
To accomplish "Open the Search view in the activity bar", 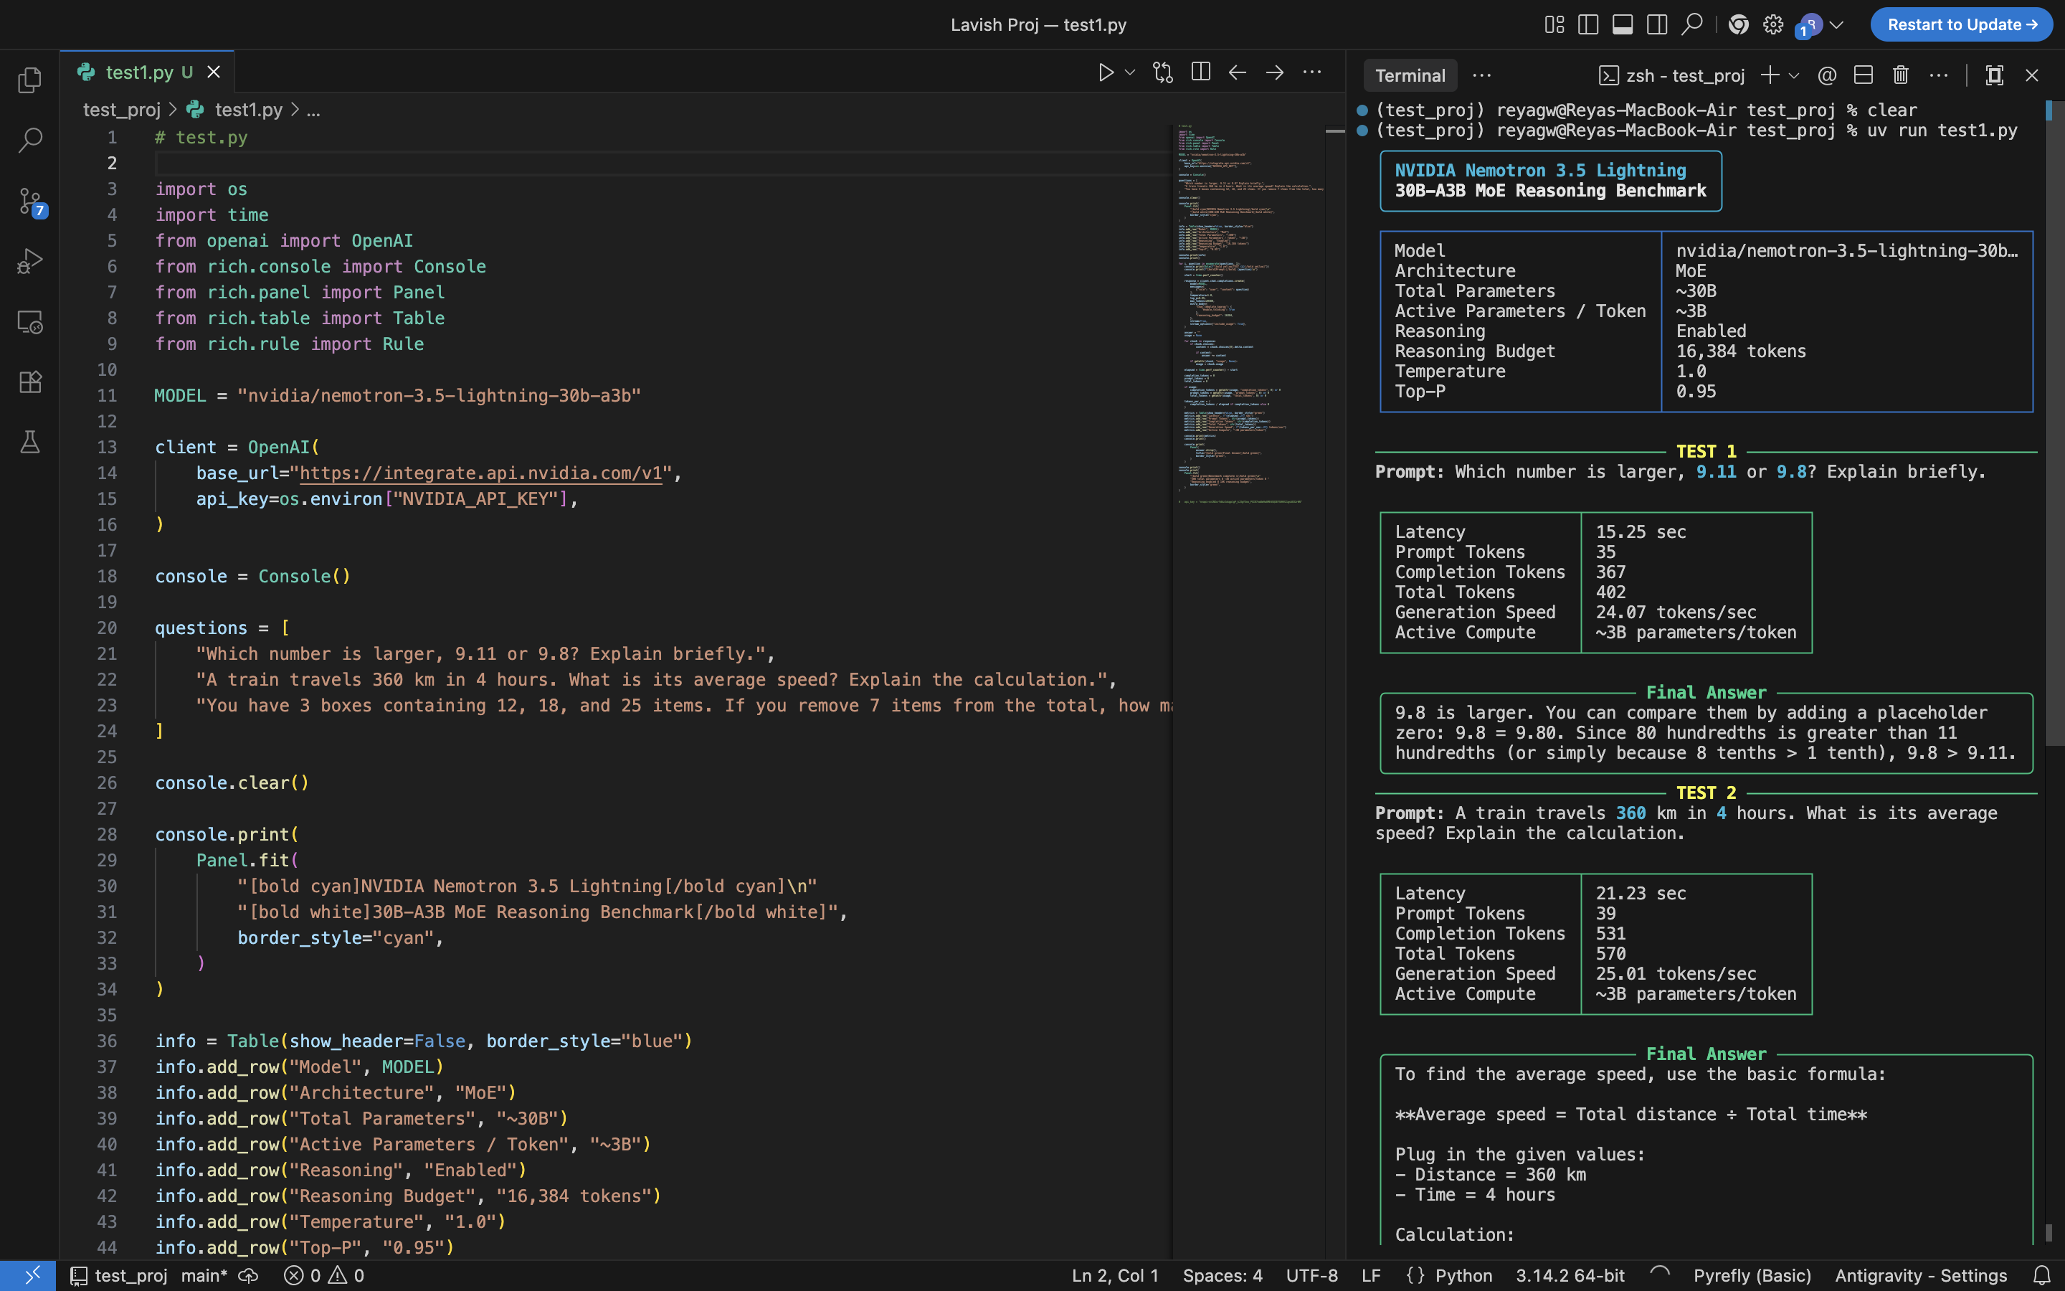I will [30, 139].
